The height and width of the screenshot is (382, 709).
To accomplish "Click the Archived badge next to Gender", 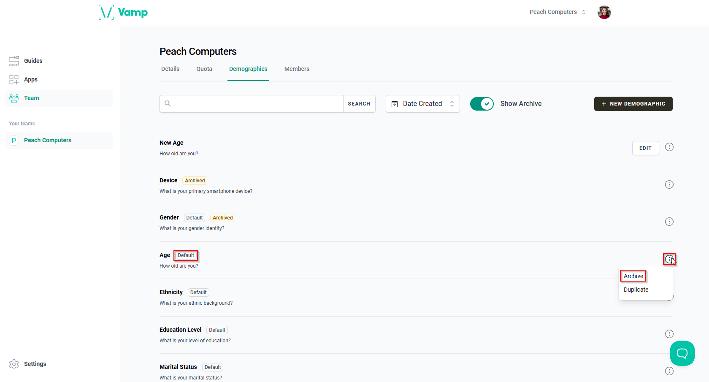I will (x=223, y=218).
